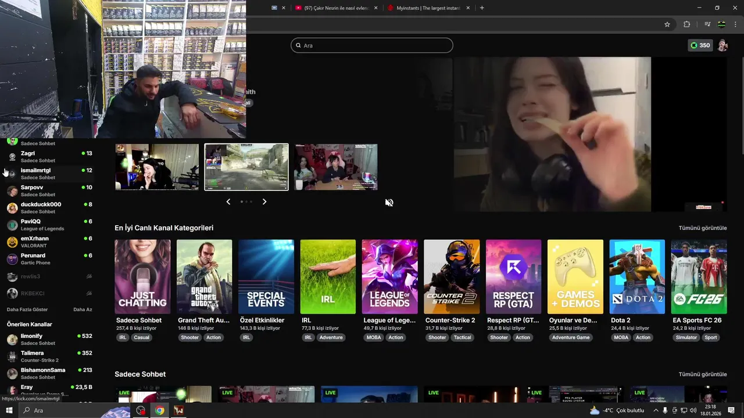Select the first carousel thumbnail with dark-haired streamer
The image size is (744, 418).
(x=157, y=167)
